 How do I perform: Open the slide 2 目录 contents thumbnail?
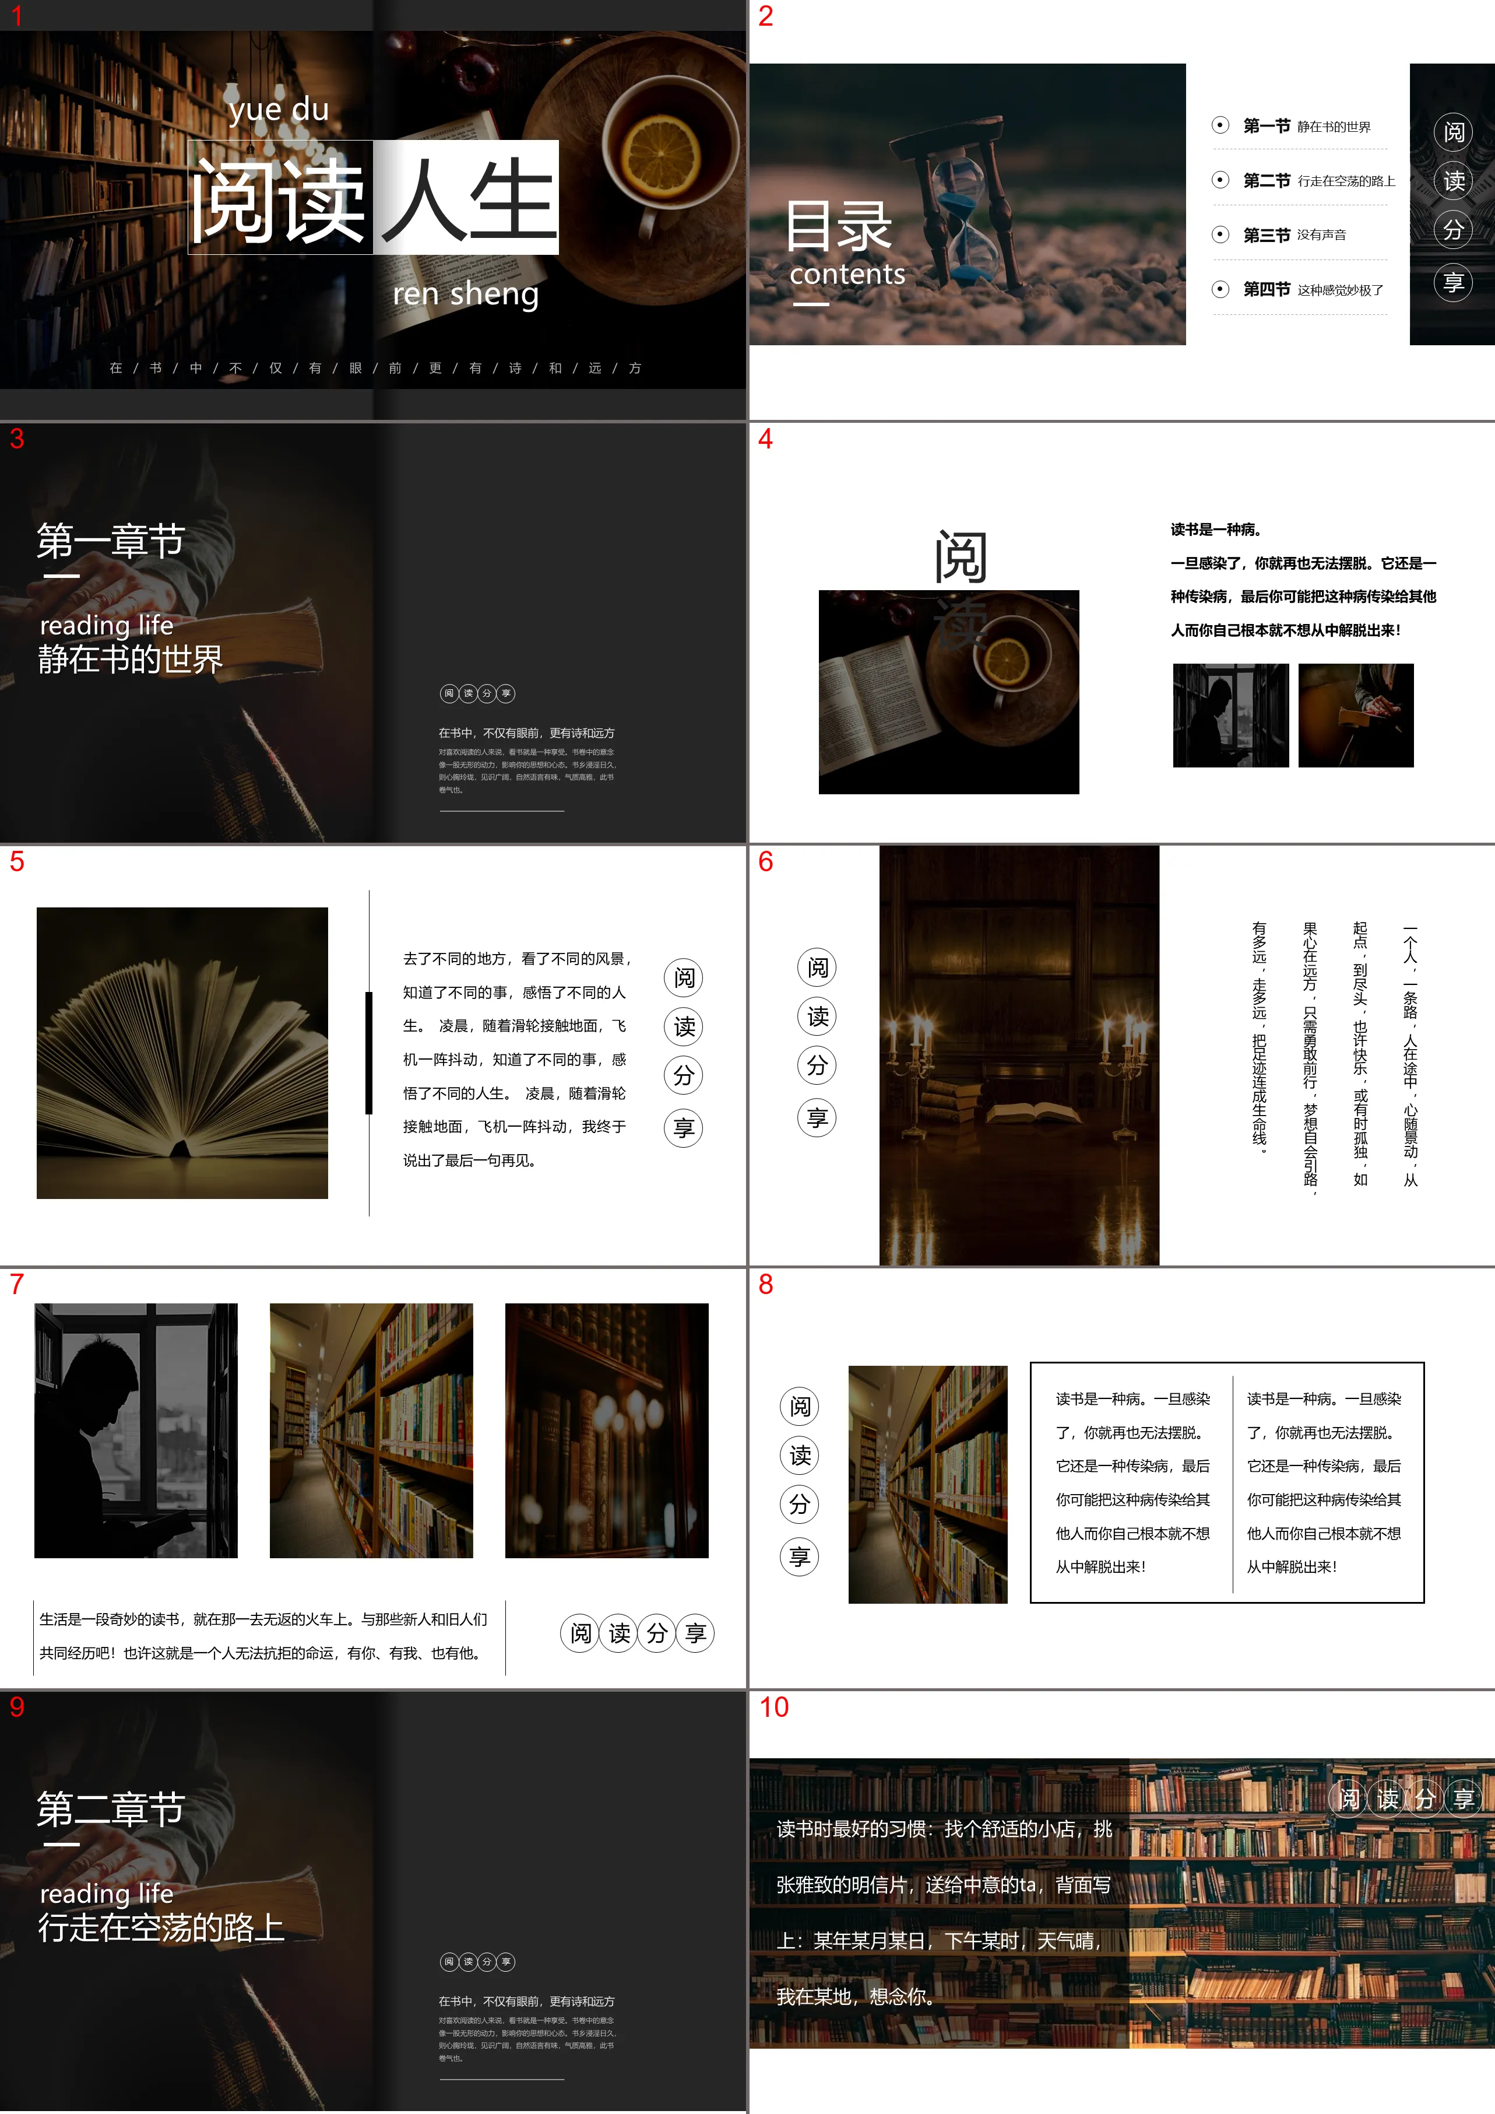(1121, 210)
